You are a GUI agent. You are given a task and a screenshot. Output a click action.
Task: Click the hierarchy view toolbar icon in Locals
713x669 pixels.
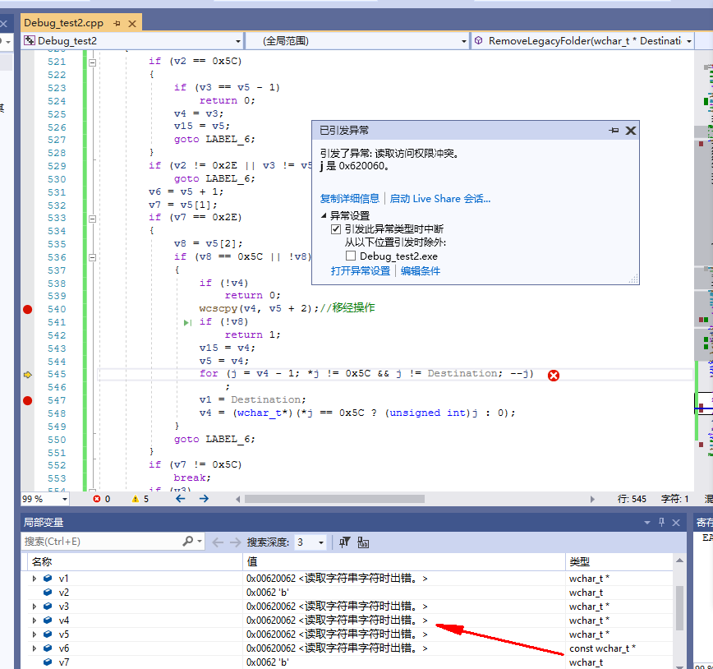point(363,542)
